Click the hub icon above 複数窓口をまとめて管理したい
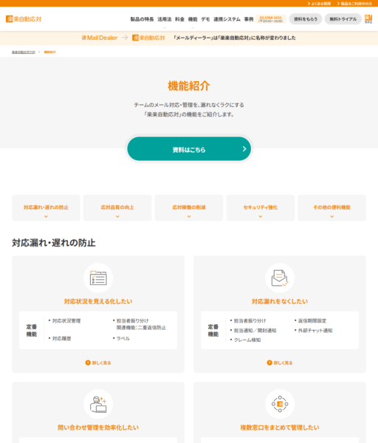This screenshot has width=378, height=443. click(280, 404)
